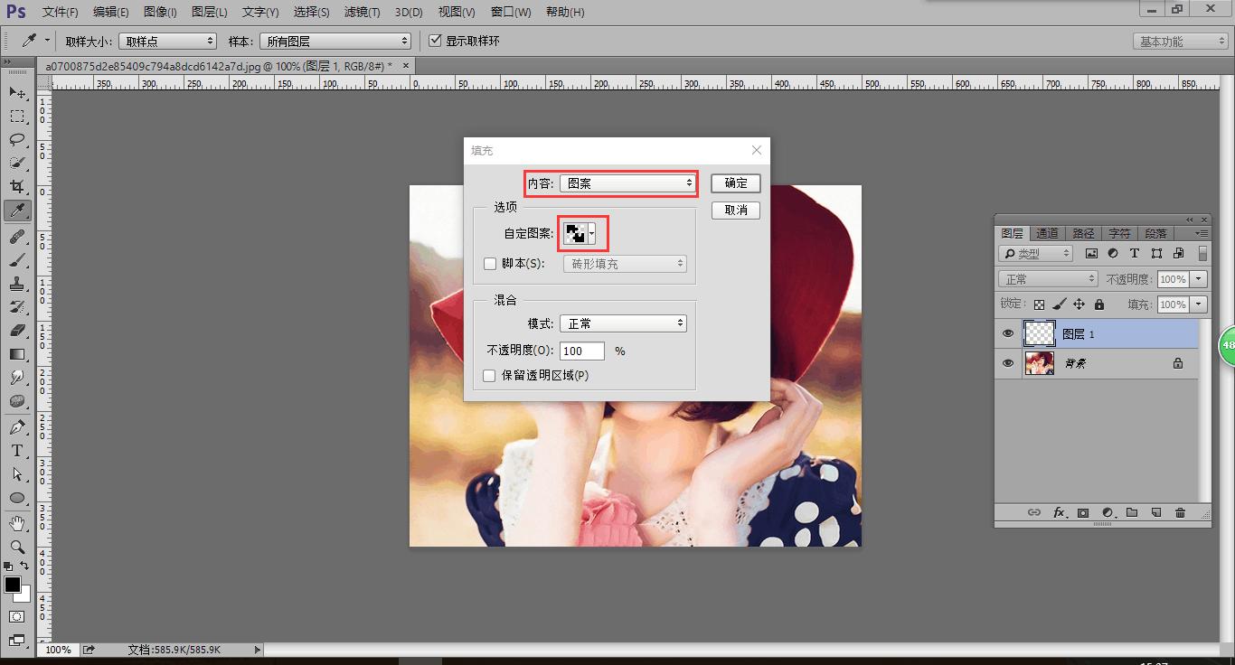Screen dimensions: 1235x665
Task: Click the 取消 button
Action: (x=736, y=211)
